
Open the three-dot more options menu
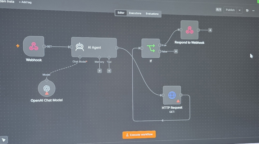pyautogui.click(x=253, y=10)
